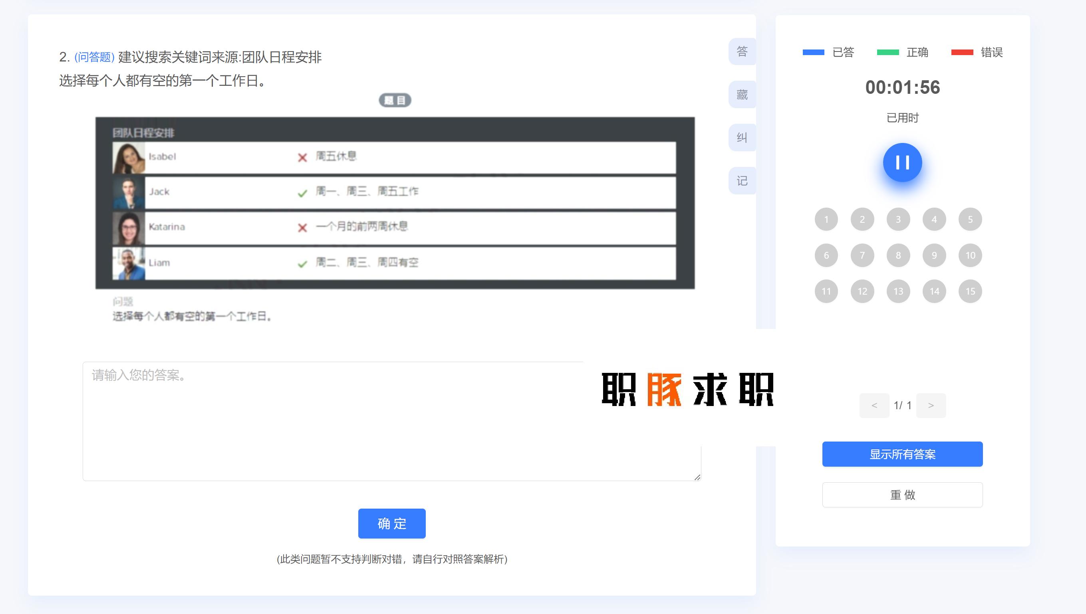Click the team schedule question image
Image resolution: width=1086 pixels, height=614 pixels.
tap(395, 203)
